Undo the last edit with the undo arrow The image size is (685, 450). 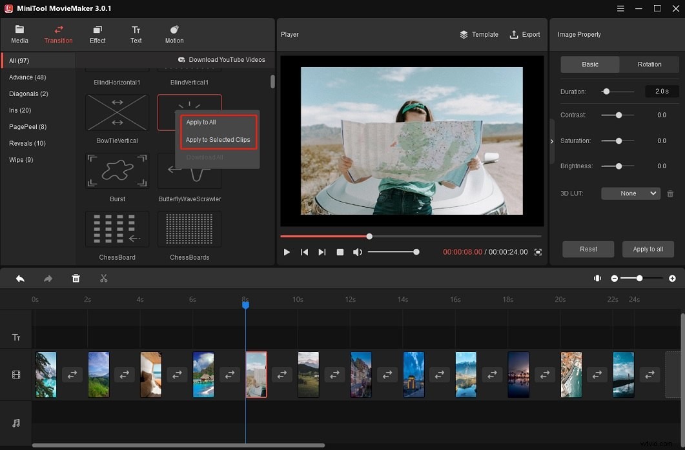click(x=19, y=278)
